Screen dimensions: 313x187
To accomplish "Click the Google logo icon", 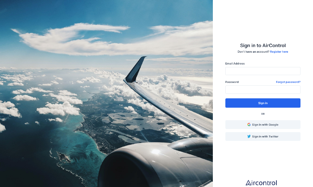I will (249, 125).
